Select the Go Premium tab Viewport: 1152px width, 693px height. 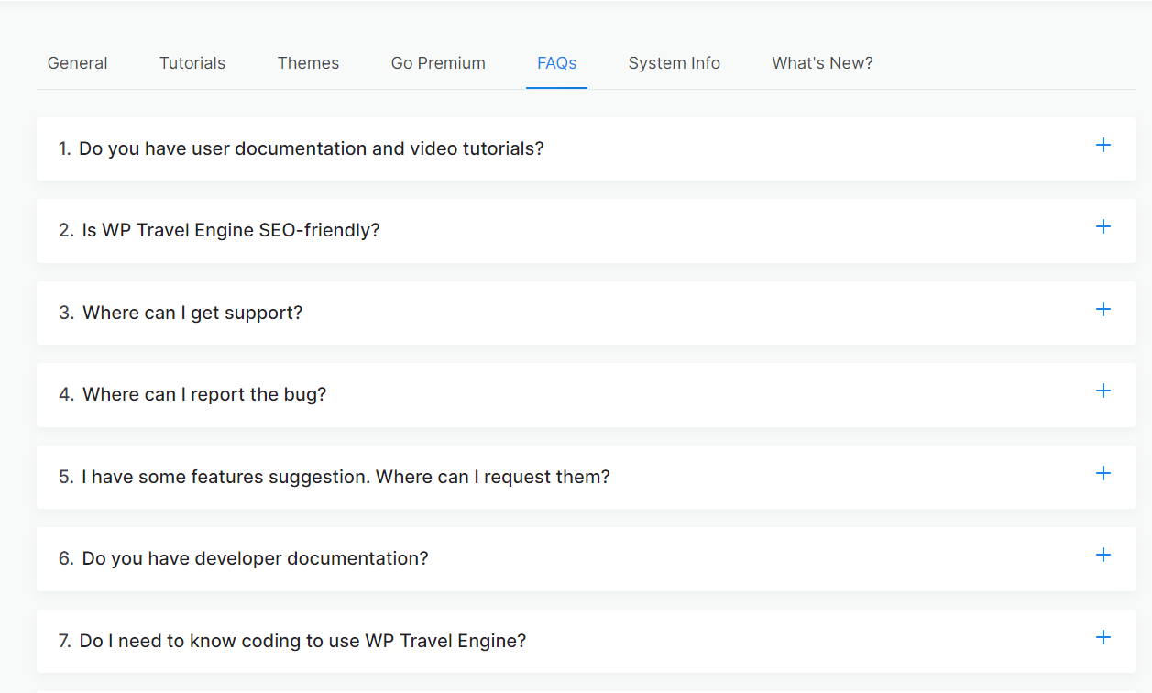(438, 63)
